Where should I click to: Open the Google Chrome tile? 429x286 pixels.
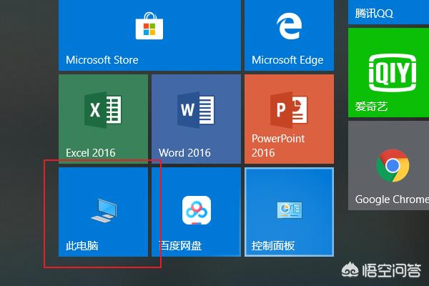coord(388,166)
